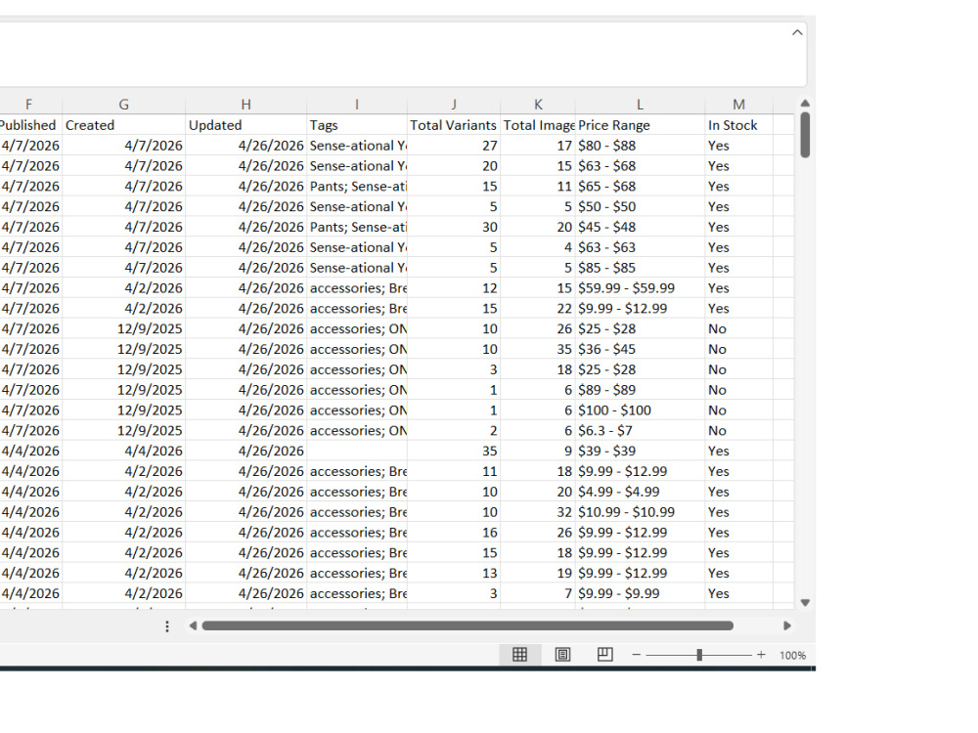Viewport: 978px width, 733px height.
Task: Click vertical scrollbar down arrow
Action: (x=805, y=603)
